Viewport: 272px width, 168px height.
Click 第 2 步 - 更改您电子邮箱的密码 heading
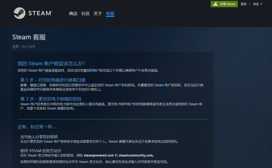(51, 99)
